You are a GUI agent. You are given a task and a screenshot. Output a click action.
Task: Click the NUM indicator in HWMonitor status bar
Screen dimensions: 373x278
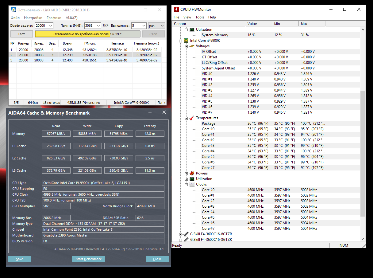(x=344, y=245)
